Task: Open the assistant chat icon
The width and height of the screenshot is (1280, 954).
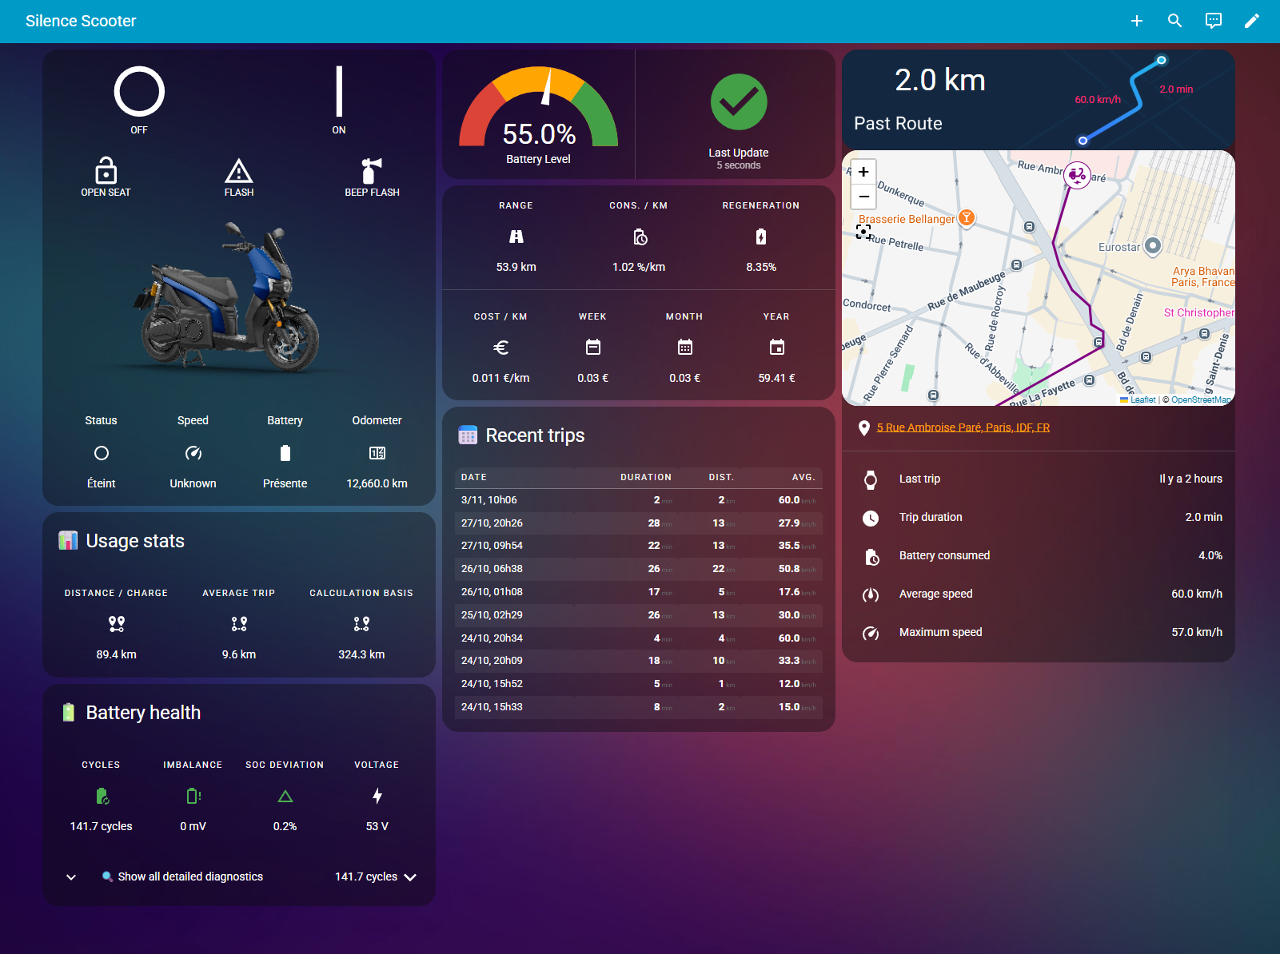Action: click(x=1213, y=21)
